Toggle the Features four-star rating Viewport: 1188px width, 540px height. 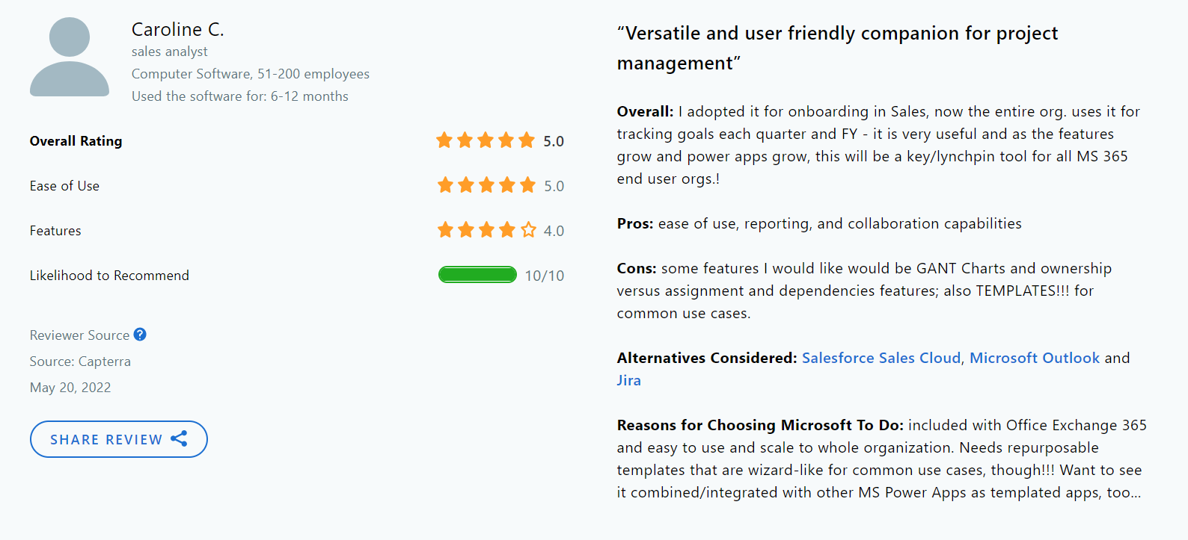[x=486, y=230]
